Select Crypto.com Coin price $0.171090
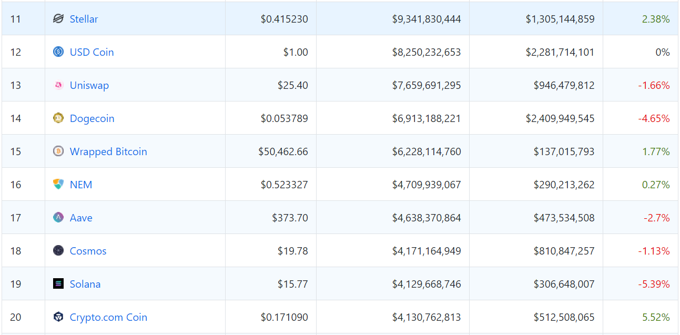The height and width of the screenshot is (335, 680). coord(285,317)
